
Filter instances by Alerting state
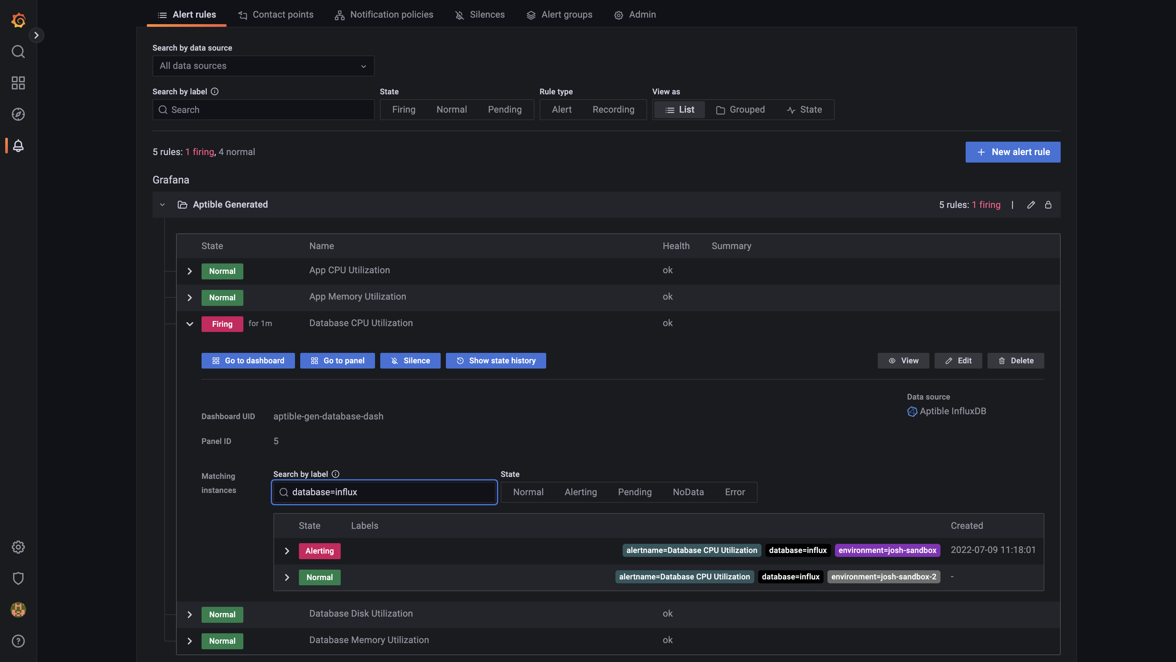click(580, 492)
